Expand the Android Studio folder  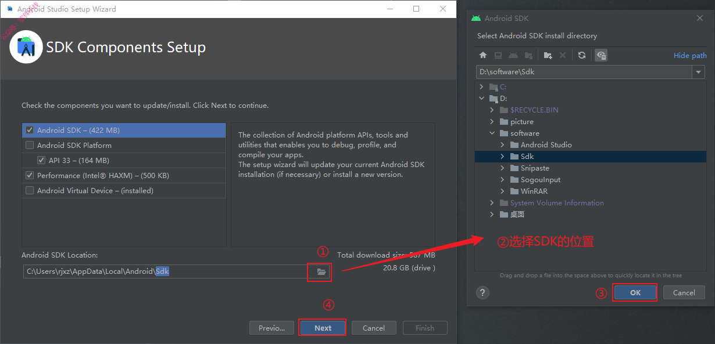tap(502, 145)
